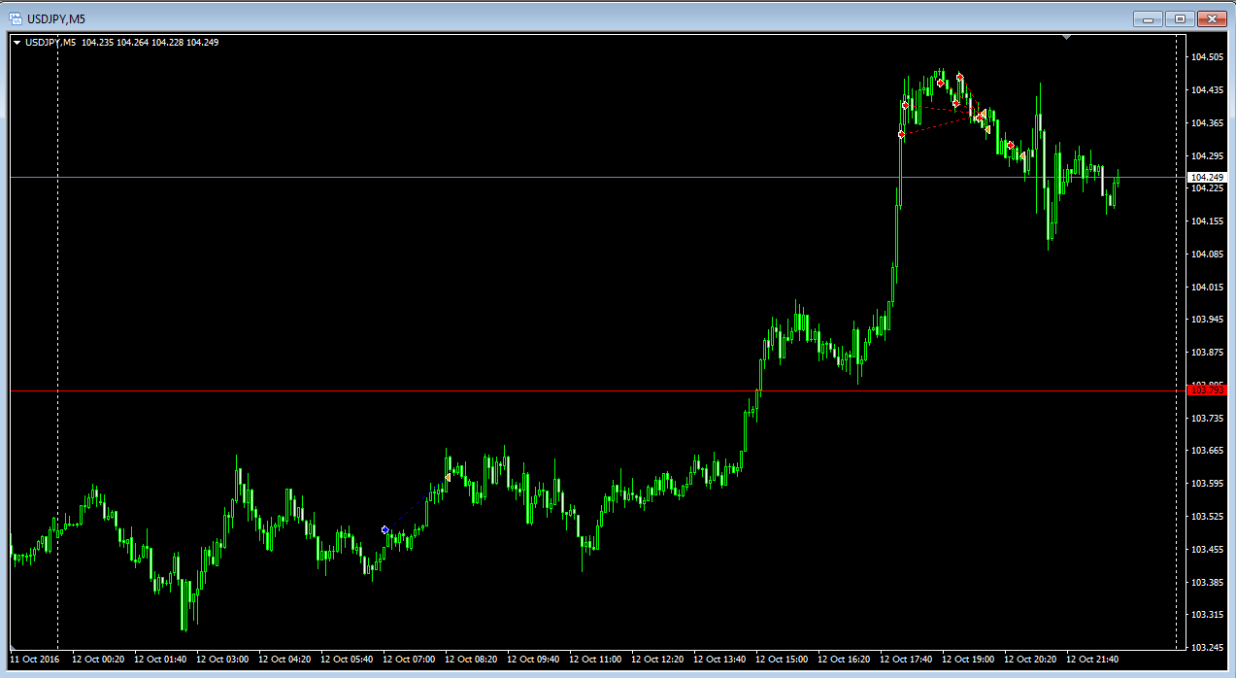
Task: Open the dropdown triangle beside USDJPY,M5 header
Action: click(17, 43)
